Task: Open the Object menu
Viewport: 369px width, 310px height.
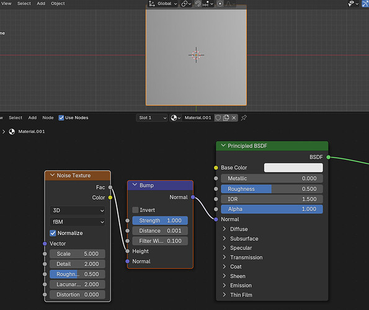Action: tap(58, 4)
